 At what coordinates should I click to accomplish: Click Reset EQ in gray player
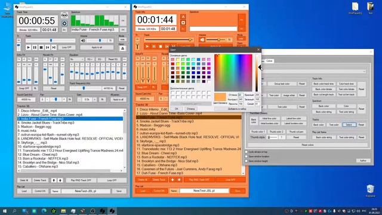pos(113,59)
